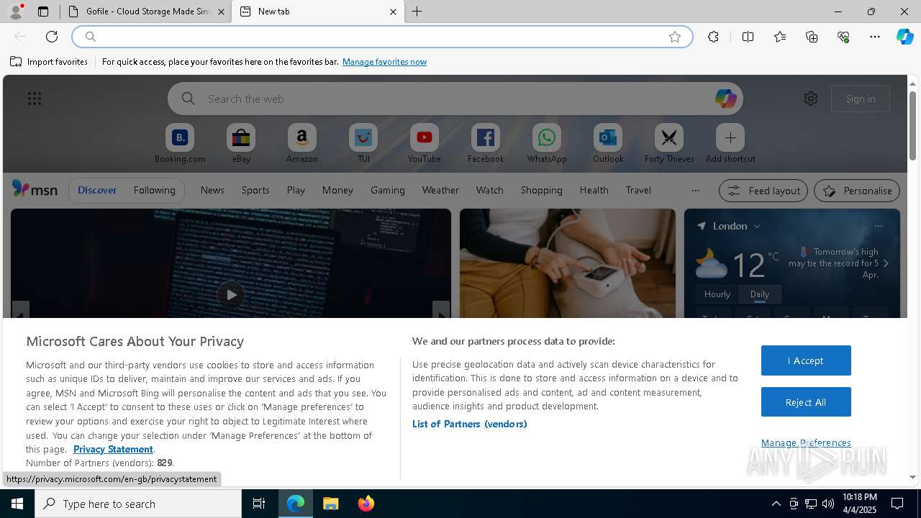
Task: Close the Gofile tab
Action: point(221,12)
